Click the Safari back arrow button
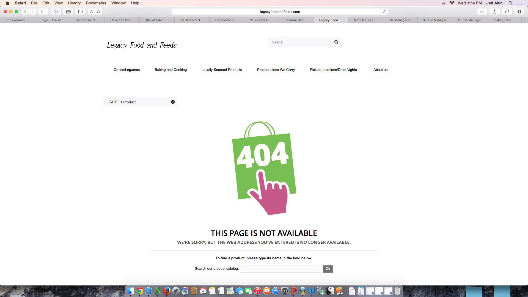This screenshot has height=297, width=528. 25,12
